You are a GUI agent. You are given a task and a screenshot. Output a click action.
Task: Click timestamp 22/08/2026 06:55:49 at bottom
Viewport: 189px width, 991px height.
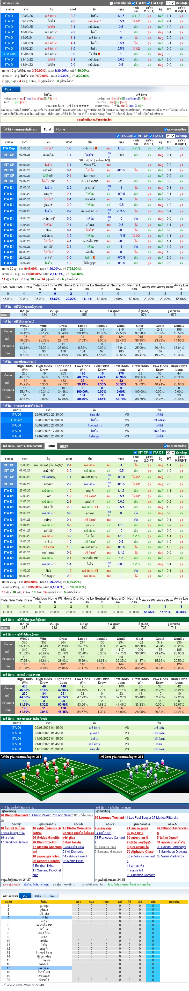pos(30,985)
